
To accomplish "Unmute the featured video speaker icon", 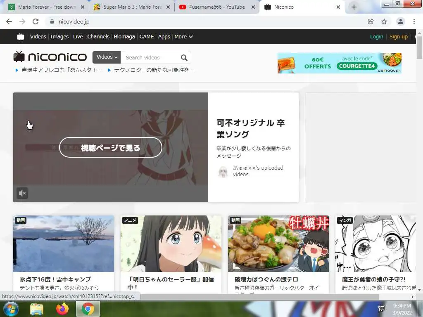I will (x=22, y=193).
